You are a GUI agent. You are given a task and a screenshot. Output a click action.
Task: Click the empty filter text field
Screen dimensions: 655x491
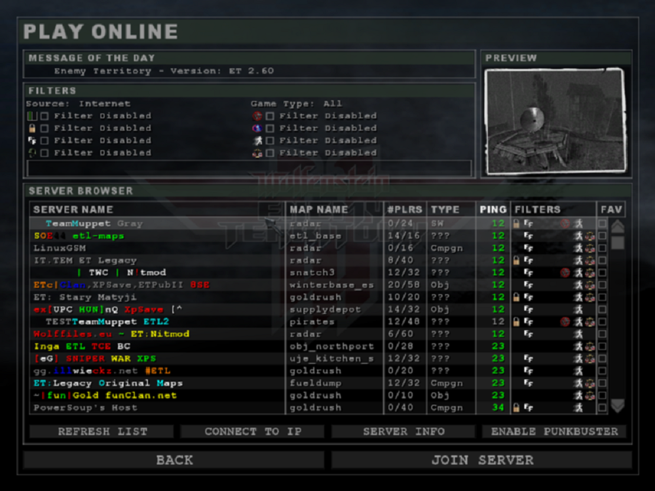(x=250, y=168)
